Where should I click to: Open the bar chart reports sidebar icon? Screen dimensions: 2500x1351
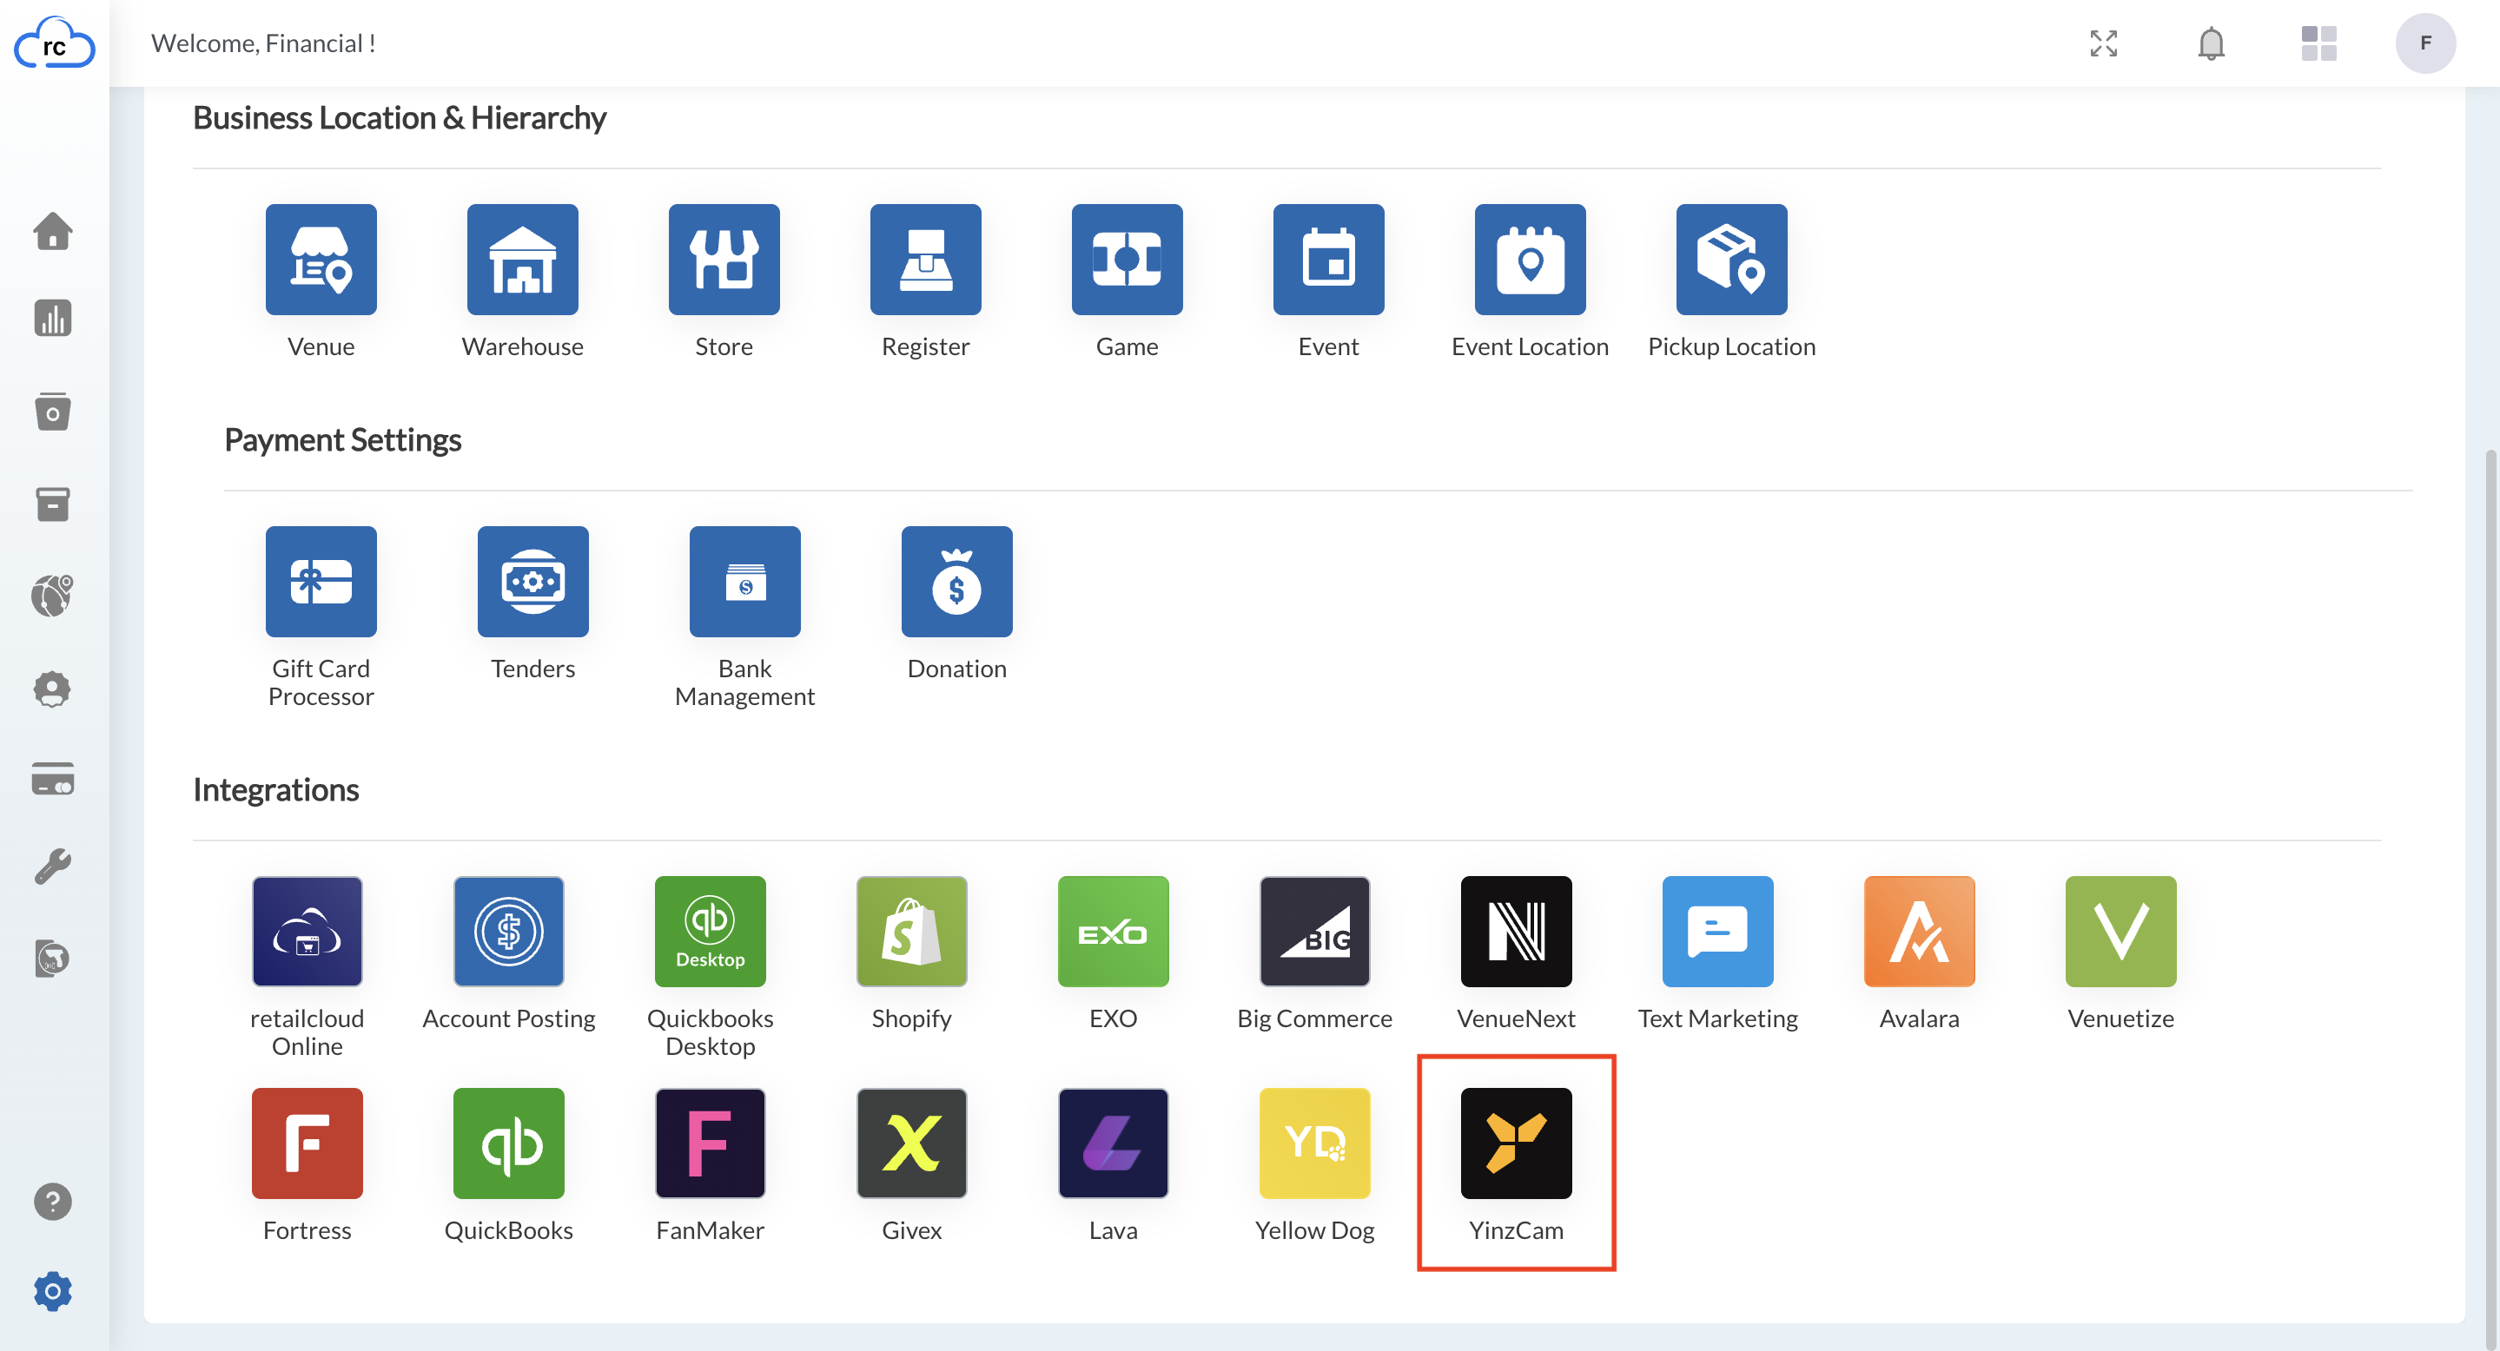click(x=52, y=318)
